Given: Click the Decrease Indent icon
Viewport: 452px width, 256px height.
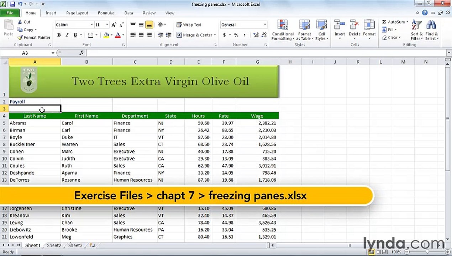Looking at the screenshot, I should [x=161, y=35].
